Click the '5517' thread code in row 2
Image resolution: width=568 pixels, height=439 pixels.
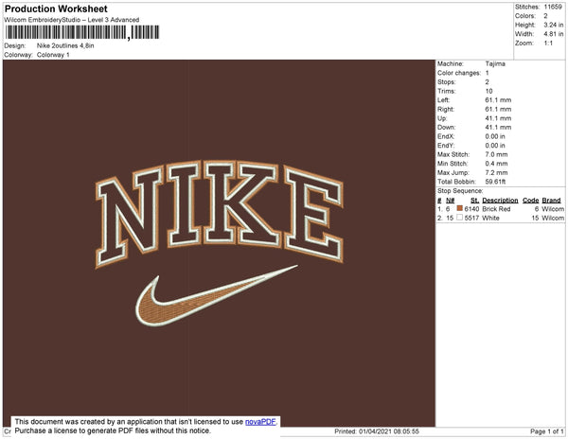(471, 219)
